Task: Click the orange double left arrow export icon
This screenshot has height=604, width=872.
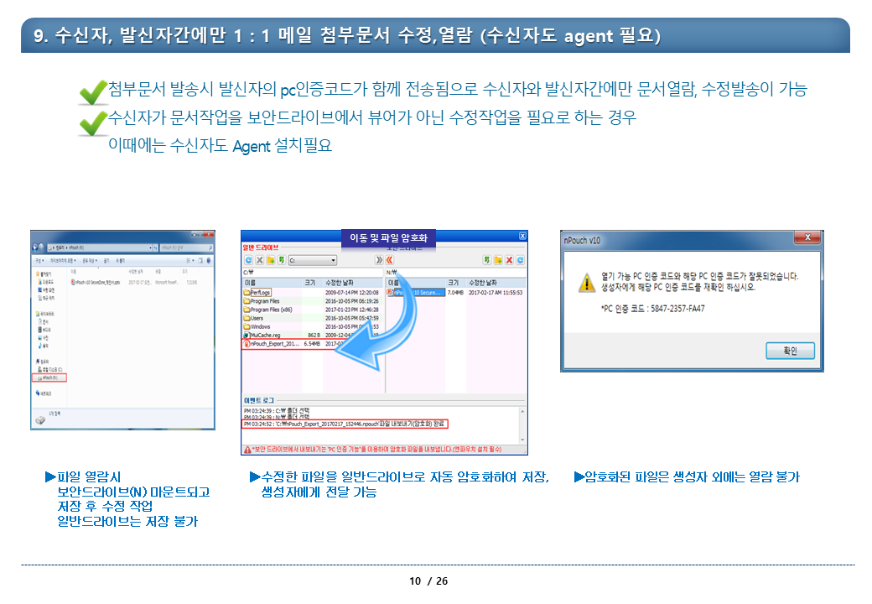Action: click(391, 261)
